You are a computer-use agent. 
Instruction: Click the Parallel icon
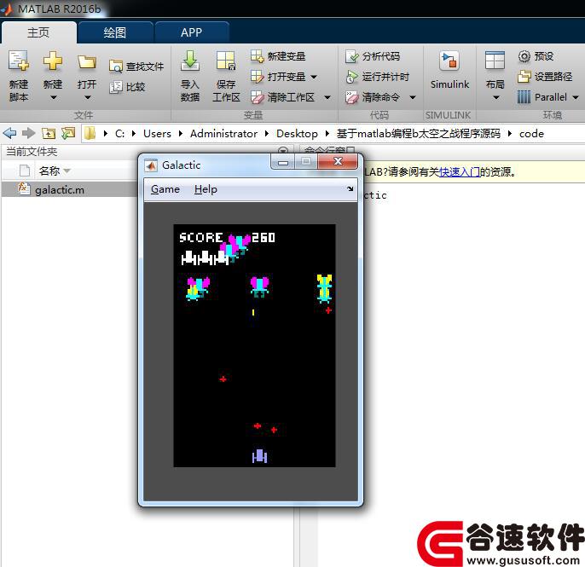point(524,97)
